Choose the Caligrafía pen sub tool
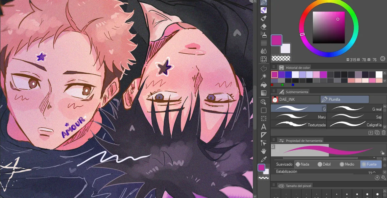Viewport: 387px width, 198px height. pos(354,124)
